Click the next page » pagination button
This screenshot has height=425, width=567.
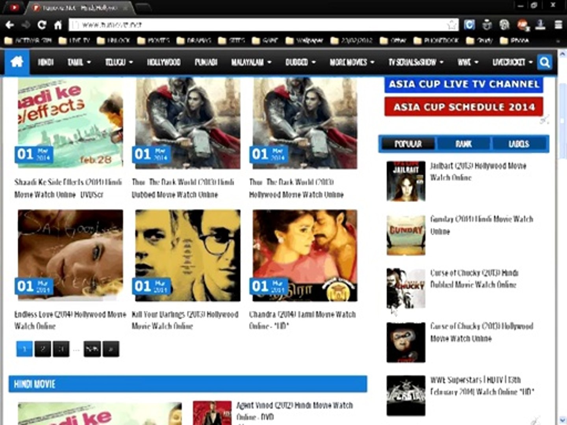point(111,349)
